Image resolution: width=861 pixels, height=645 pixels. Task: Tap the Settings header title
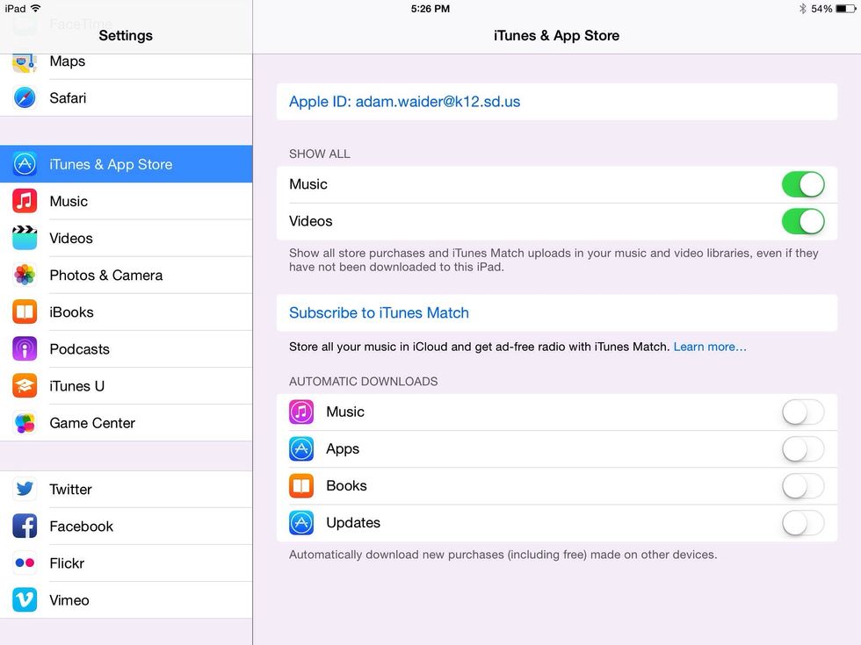click(126, 36)
